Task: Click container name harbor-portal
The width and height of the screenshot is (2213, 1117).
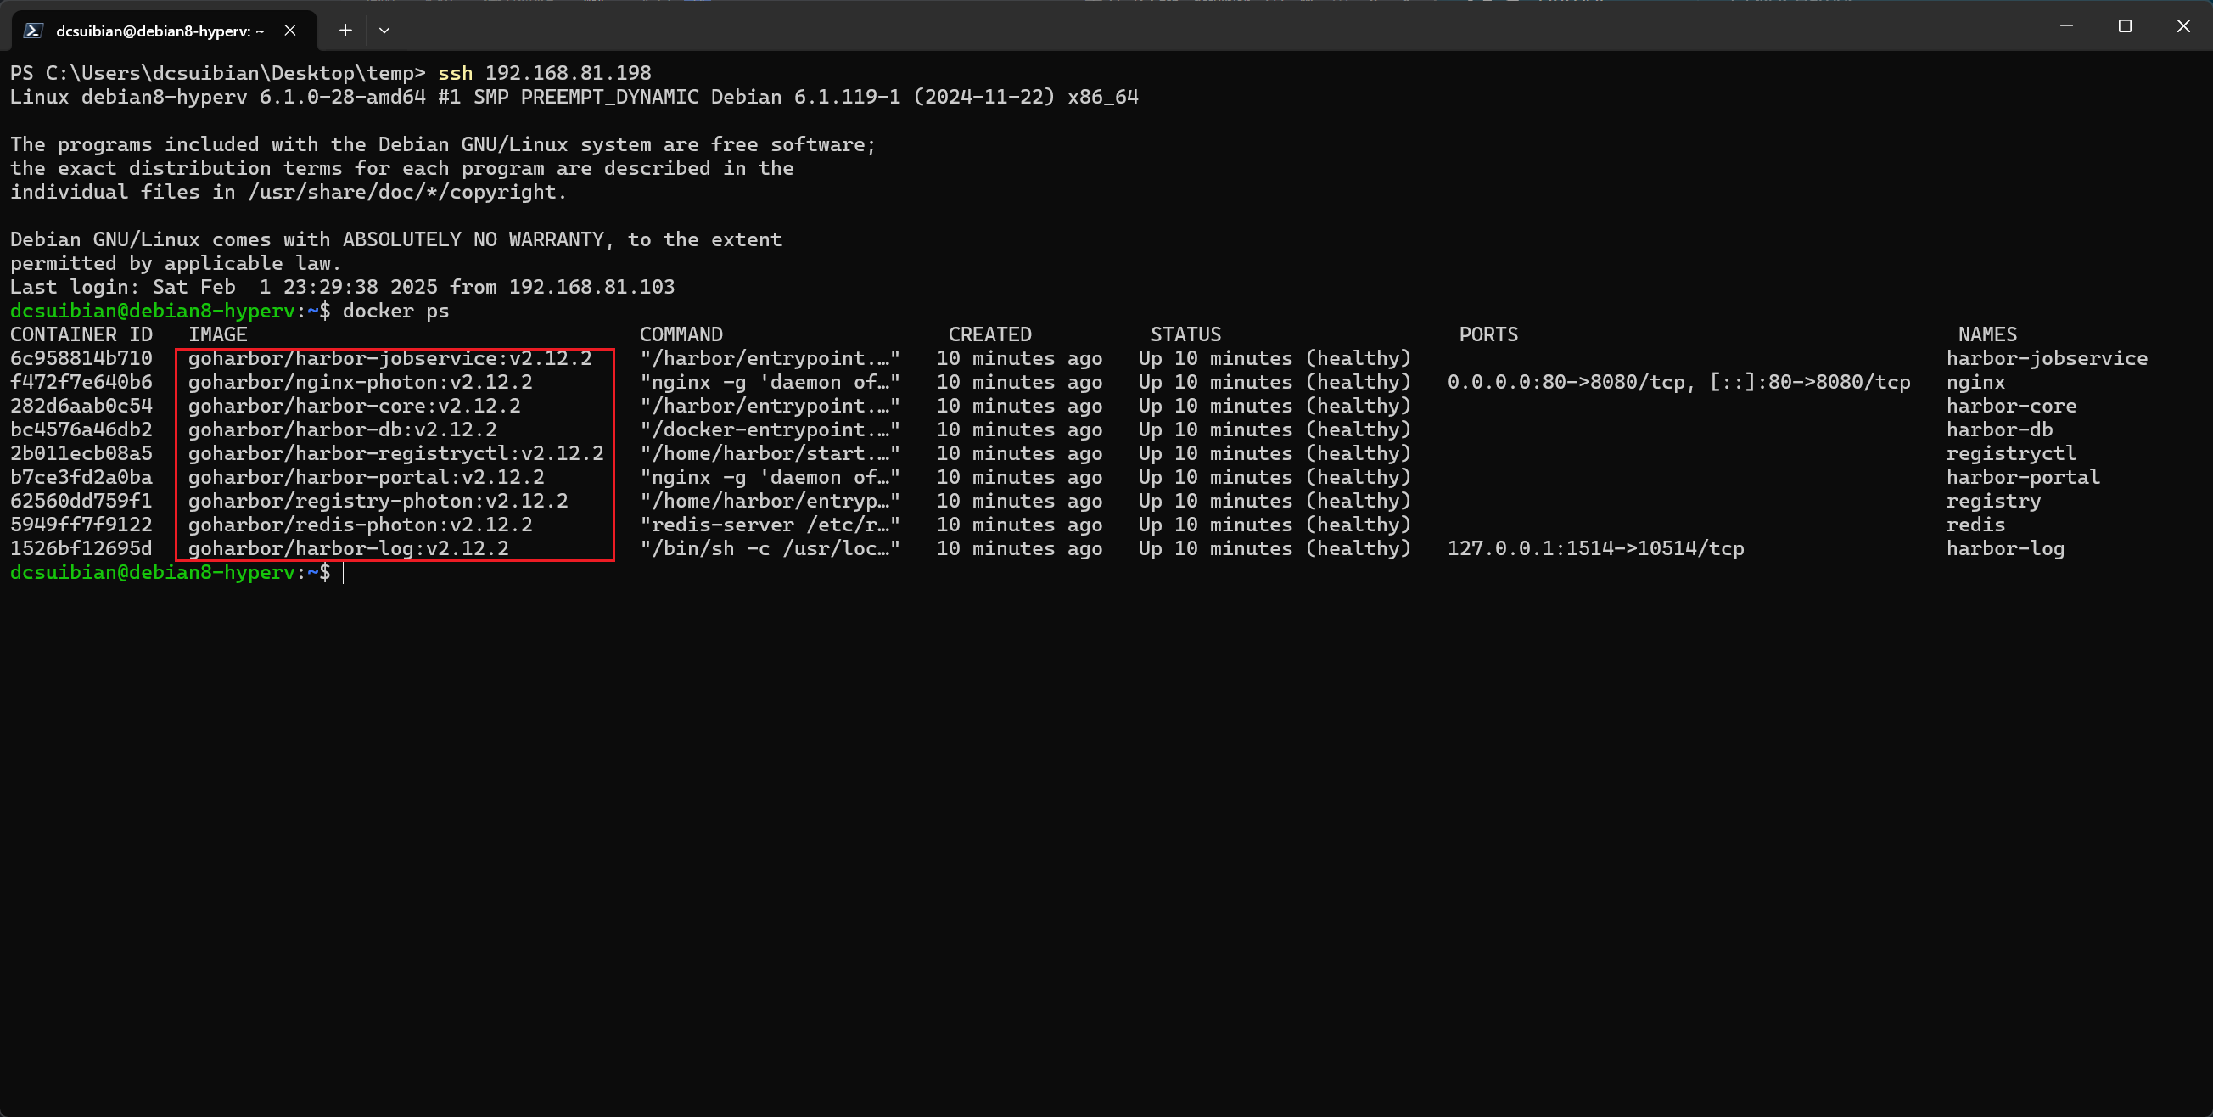Action: 2023,477
